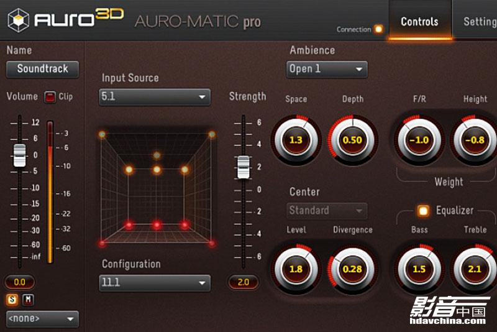Image resolution: width=497 pixels, height=332 pixels.
Task: Click the top-right corner speaker in 3D view
Action: 212,135
